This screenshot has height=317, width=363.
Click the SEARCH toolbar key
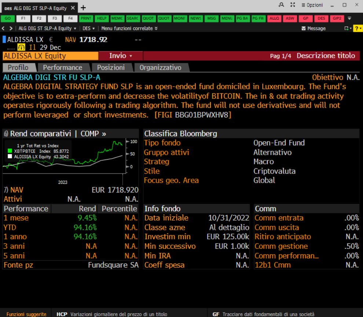point(133,18)
